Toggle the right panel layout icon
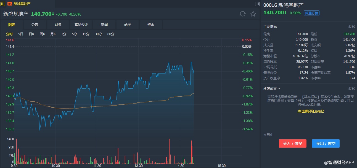 pyautogui.click(x=257, y=4)
